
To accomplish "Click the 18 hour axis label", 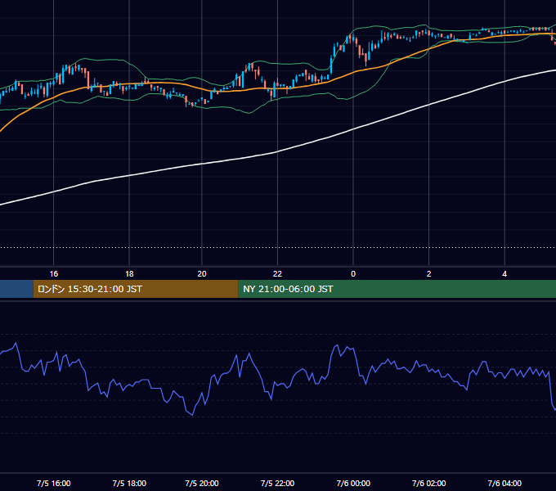I will [129, 274].
